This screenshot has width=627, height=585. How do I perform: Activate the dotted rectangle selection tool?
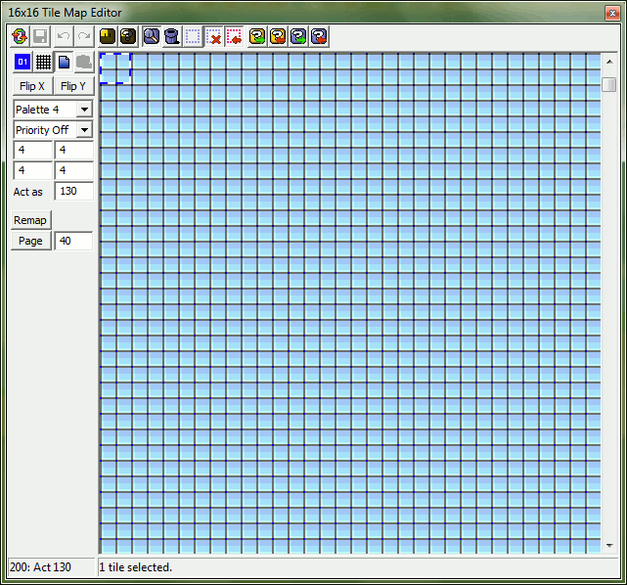(x=193, y=37)
